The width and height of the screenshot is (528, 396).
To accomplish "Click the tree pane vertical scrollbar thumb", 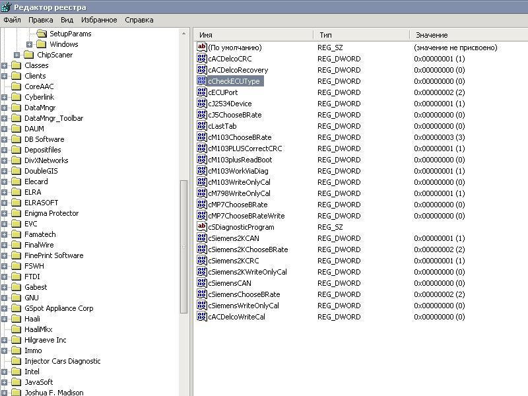I will tap(184, 247).
